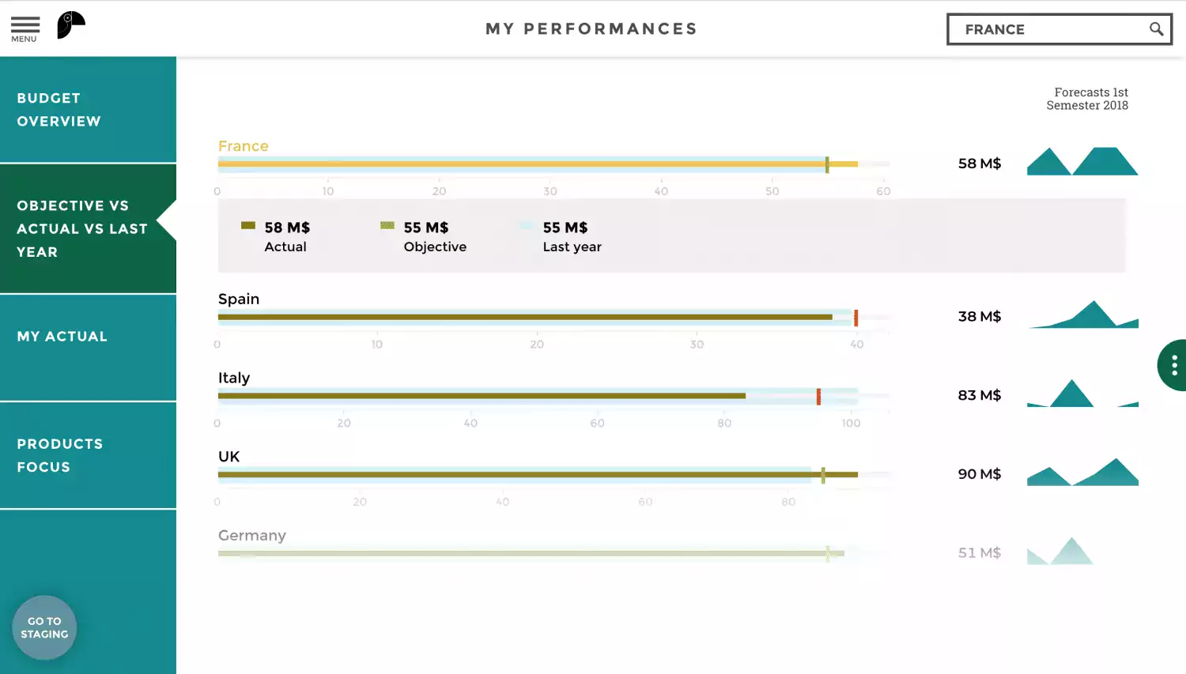Viewport: 1186px width, 674px height.
Task: Expand the UK performance row
Action: point(229,457)
